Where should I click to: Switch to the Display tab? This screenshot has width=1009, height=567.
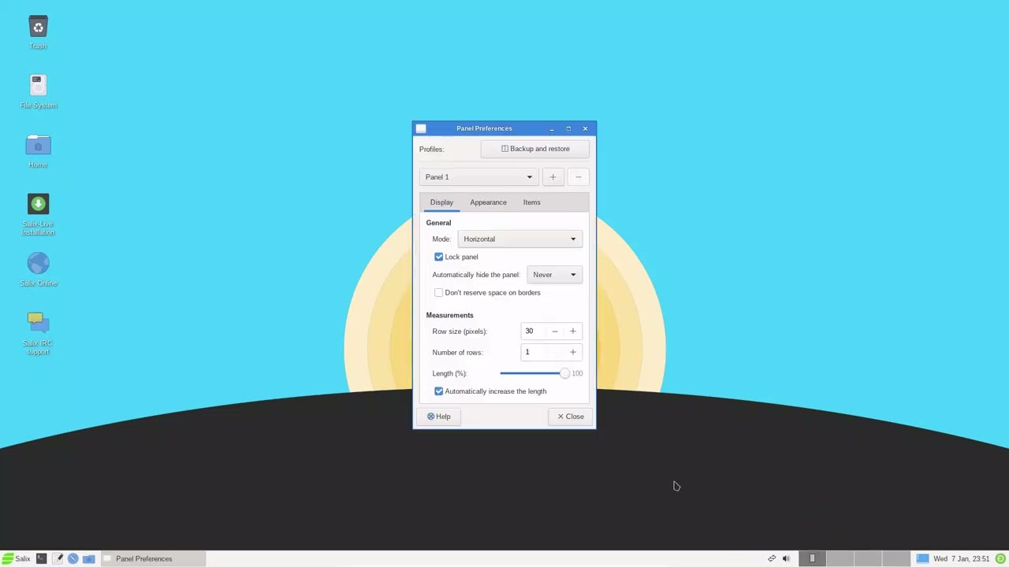pos(441,202)
